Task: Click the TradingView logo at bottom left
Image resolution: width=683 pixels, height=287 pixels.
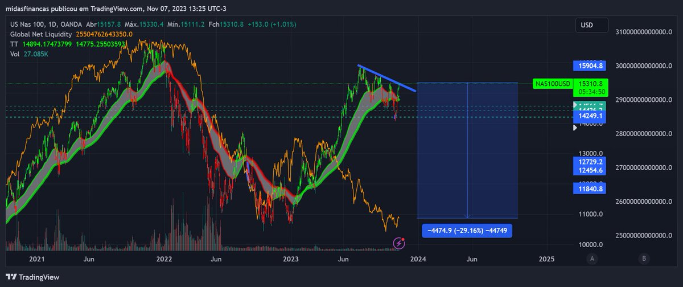Action: [32, 277]
